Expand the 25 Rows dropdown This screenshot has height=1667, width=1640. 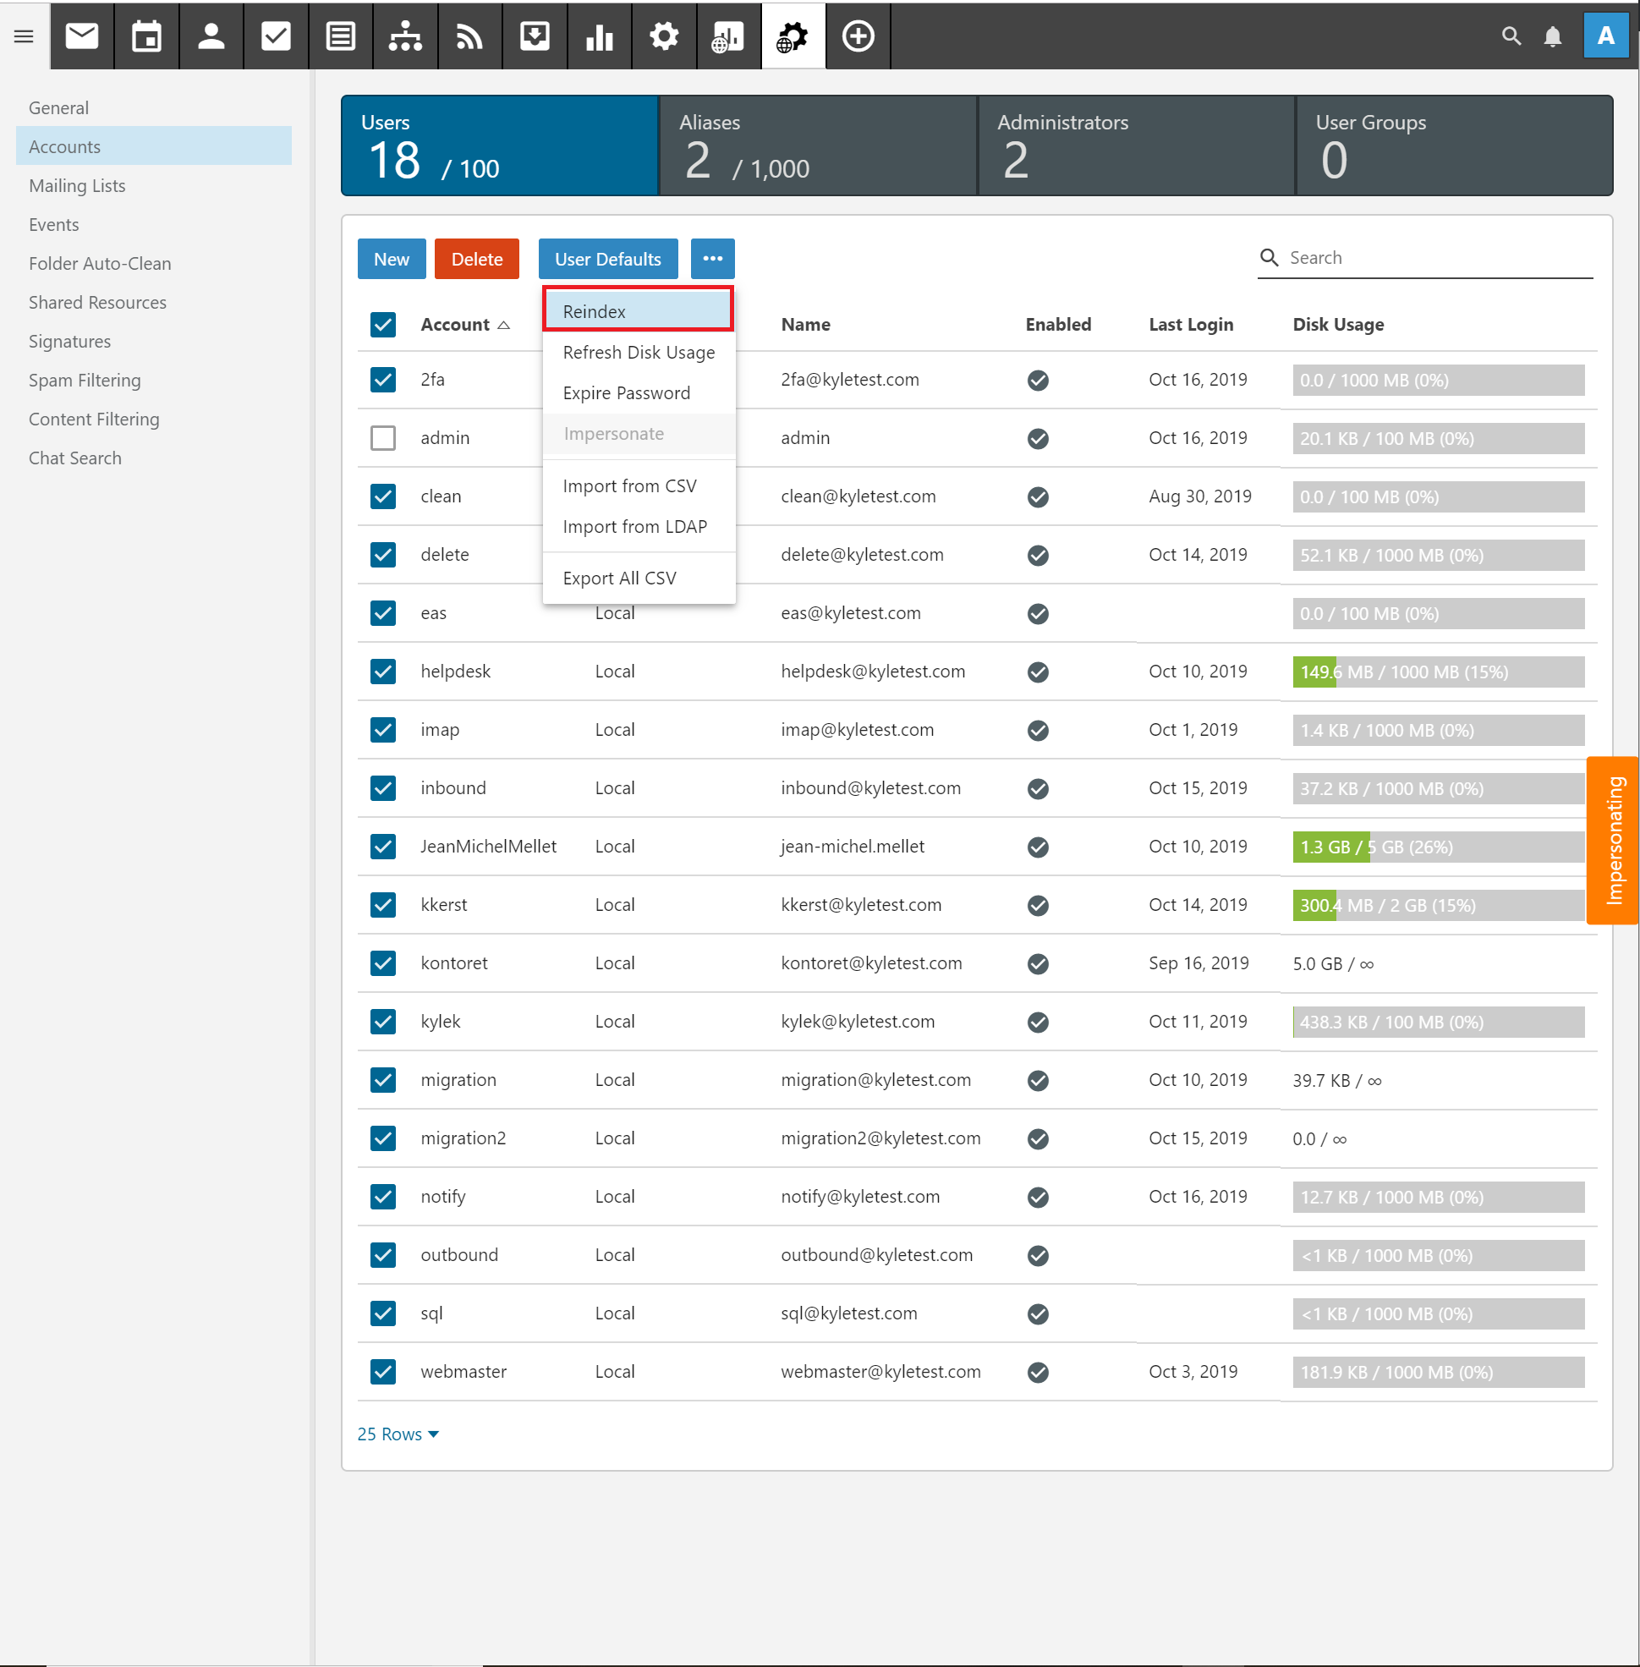click(x=398, y=1434)
